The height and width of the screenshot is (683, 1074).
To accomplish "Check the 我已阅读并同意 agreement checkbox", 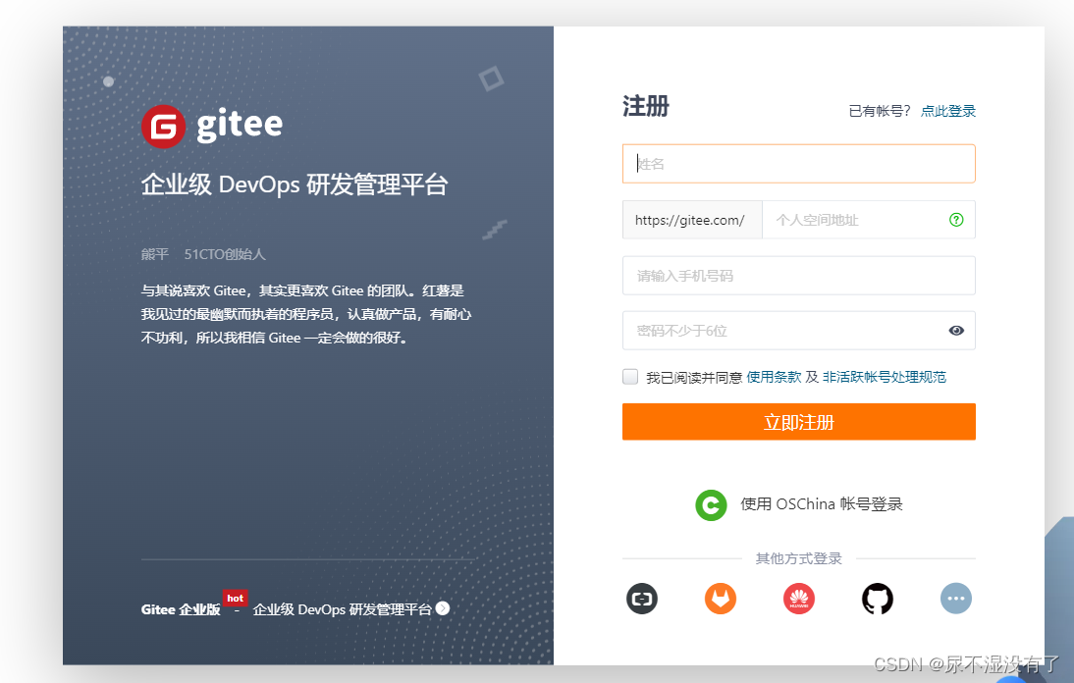I will click(630, 377).
